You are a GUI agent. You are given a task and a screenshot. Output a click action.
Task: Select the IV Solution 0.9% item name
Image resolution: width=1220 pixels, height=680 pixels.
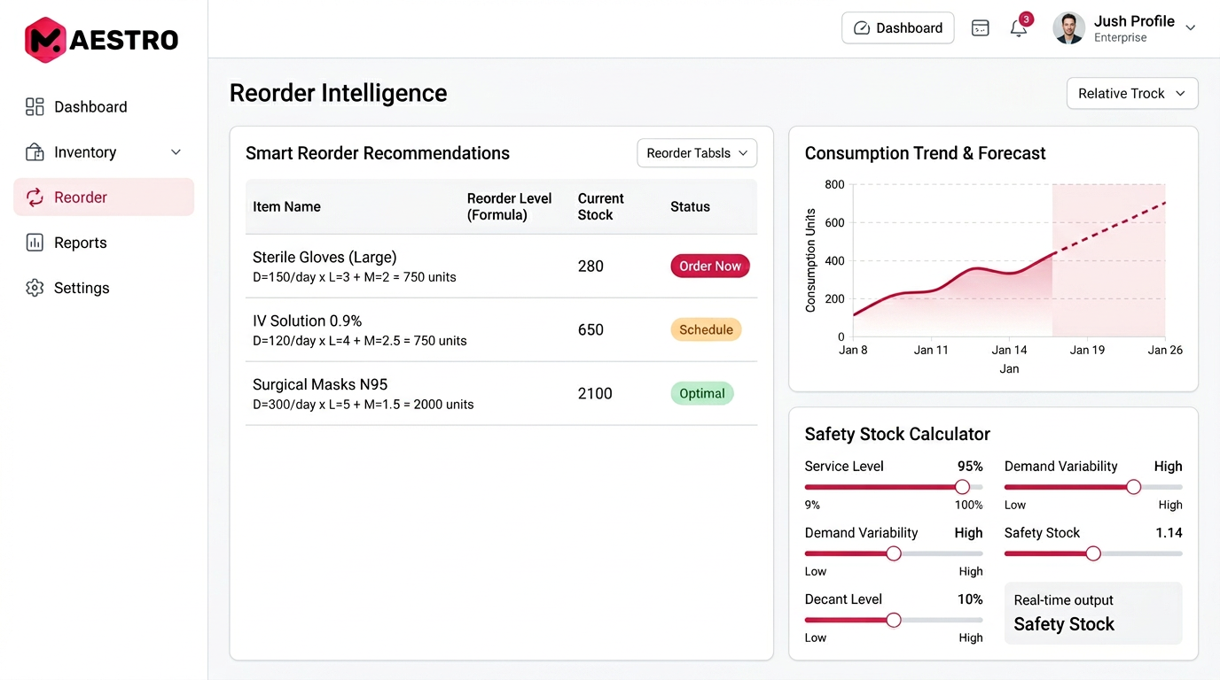308,321
